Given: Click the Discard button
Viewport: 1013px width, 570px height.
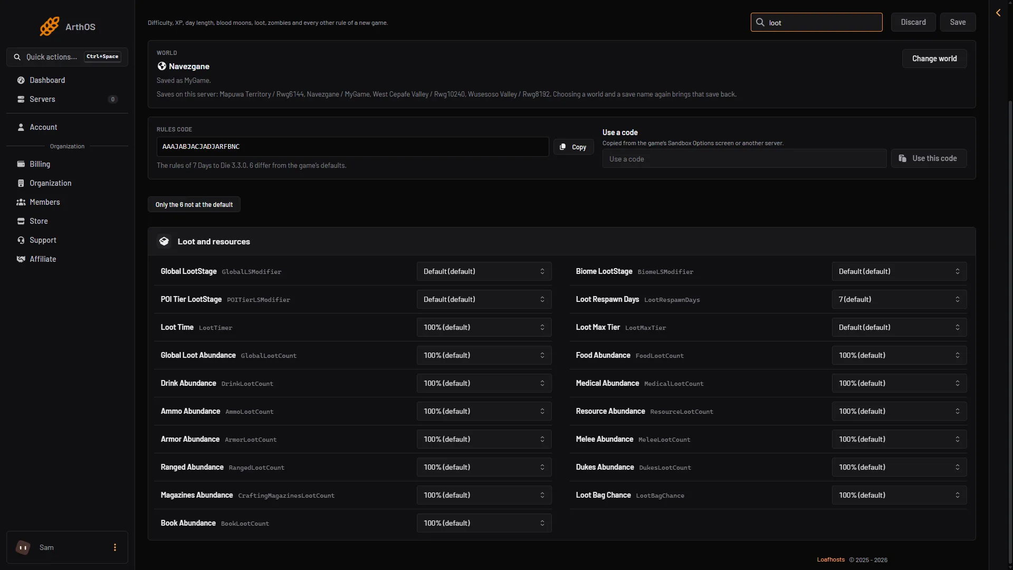Looking at the screenshot, I should 913,22.
